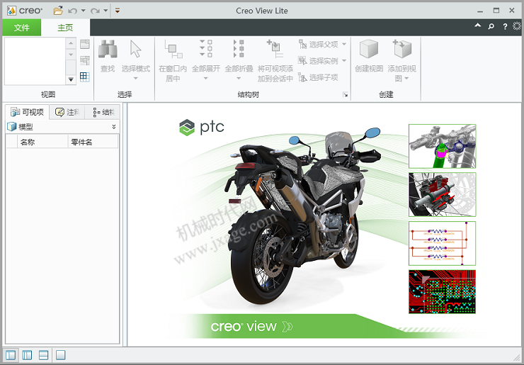The height and width of the screenshot is (365, 524).
Task: Choose the 选择模式 cursor tool
Action: pos(136,49)
